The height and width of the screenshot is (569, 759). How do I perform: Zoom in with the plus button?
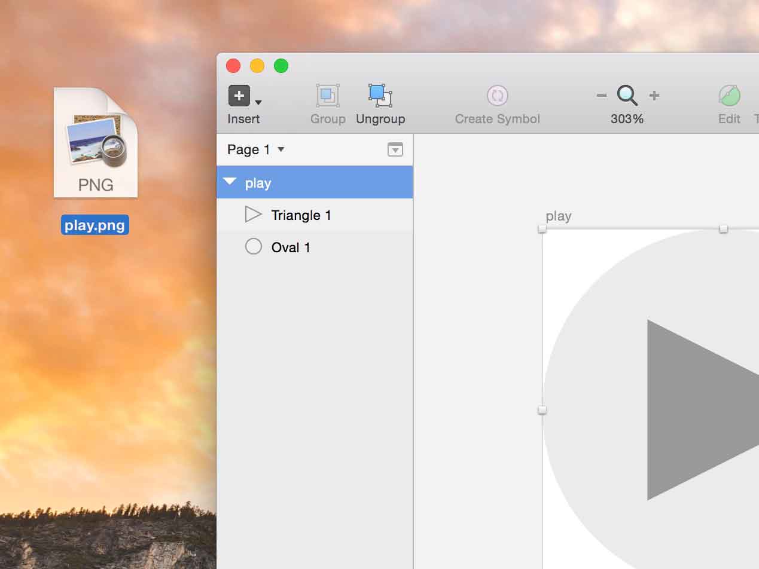(x=654, y=96)
